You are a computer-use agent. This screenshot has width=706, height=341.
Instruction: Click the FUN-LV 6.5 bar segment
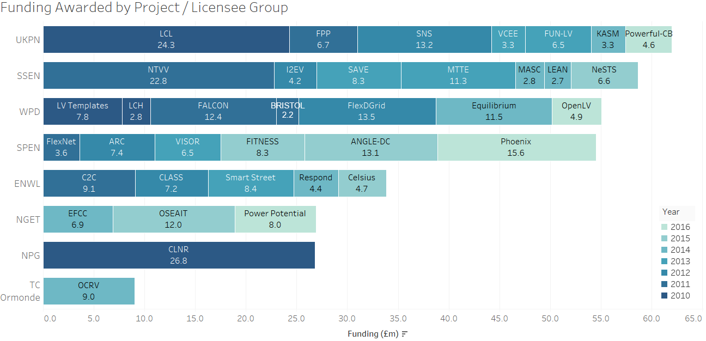(558, 39)
